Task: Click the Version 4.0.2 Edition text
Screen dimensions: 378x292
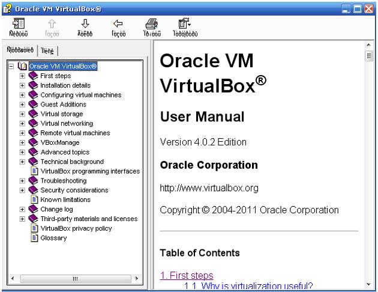Action: click(203, 142)
